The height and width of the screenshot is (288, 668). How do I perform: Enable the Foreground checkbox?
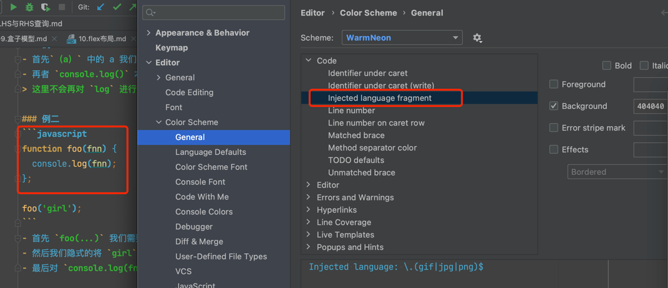click(x=554, y=85)
